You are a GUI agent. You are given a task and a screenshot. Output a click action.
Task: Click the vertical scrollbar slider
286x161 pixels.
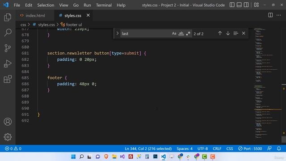pos(284,140)
